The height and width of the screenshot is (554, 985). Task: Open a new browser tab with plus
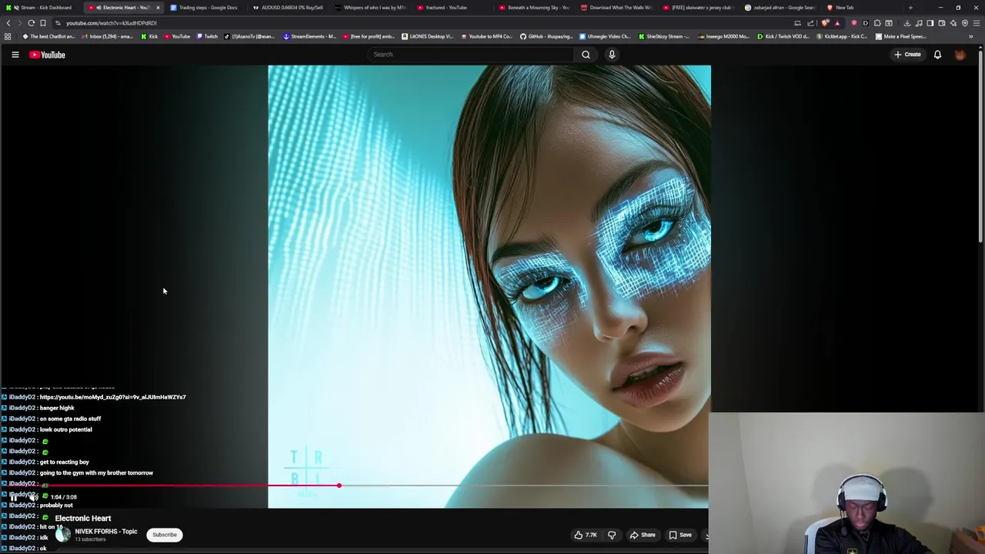910,8
